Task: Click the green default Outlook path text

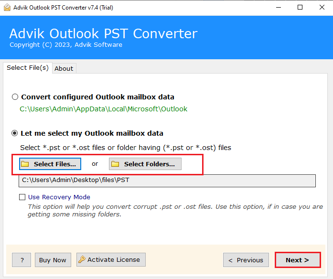Action: [103, 109]
